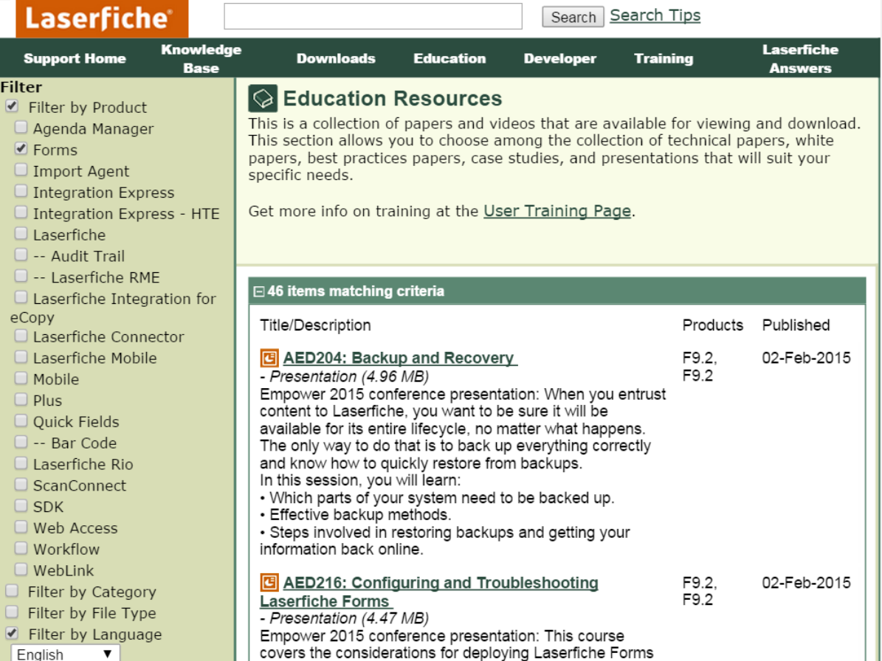Check the Laserfiche Rio filter
The height and width of the screenshot is (661, 882).
[x=21, y=463]
